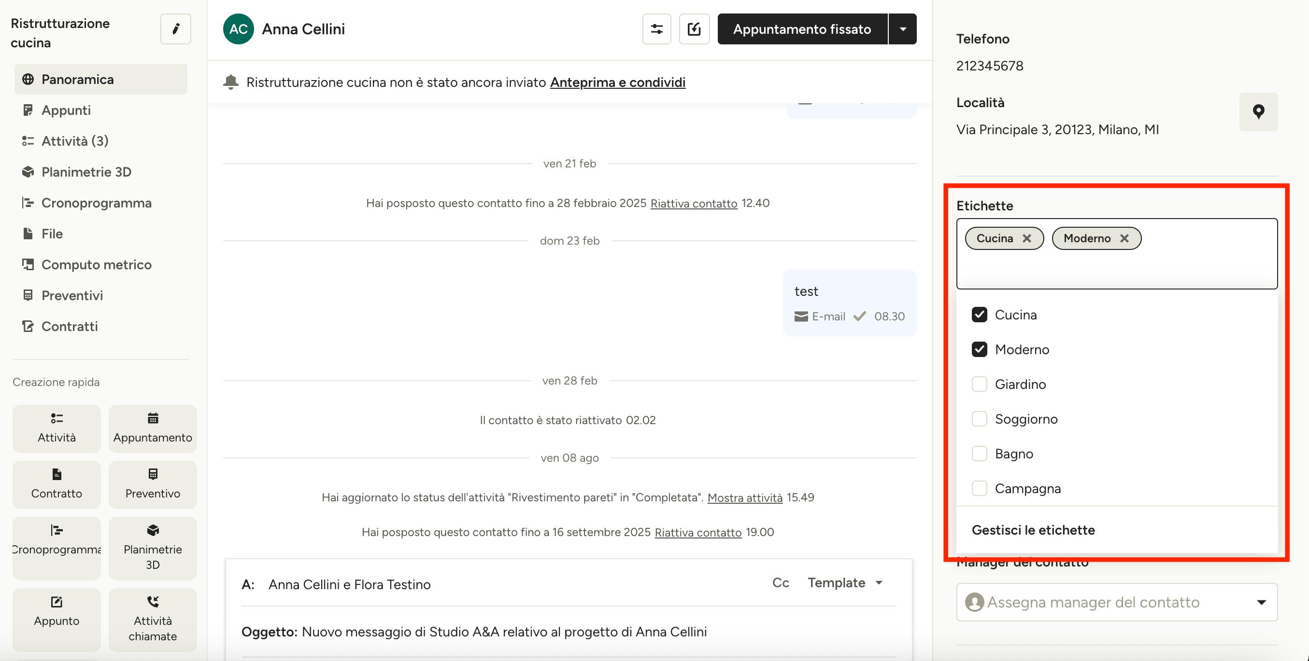Click Riattiva contatto link at 12.40
Image resolution: width=1309 pixels, height=661 pixels.
click(694, 203)
